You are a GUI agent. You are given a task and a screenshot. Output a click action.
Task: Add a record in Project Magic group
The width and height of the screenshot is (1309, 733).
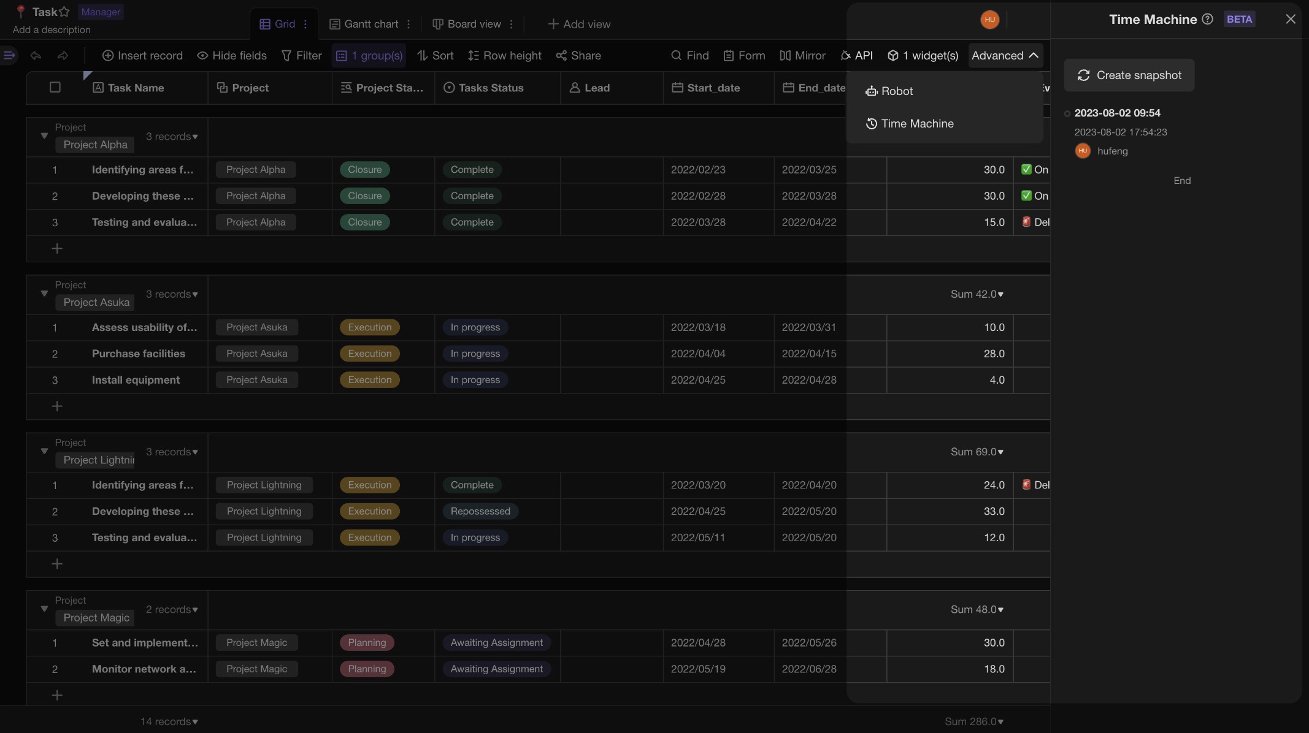point(57,696)
